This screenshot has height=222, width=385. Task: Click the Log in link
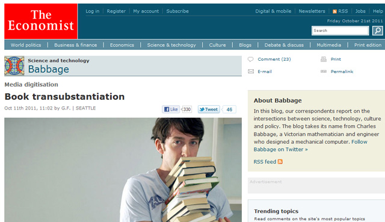click(92, 11)
